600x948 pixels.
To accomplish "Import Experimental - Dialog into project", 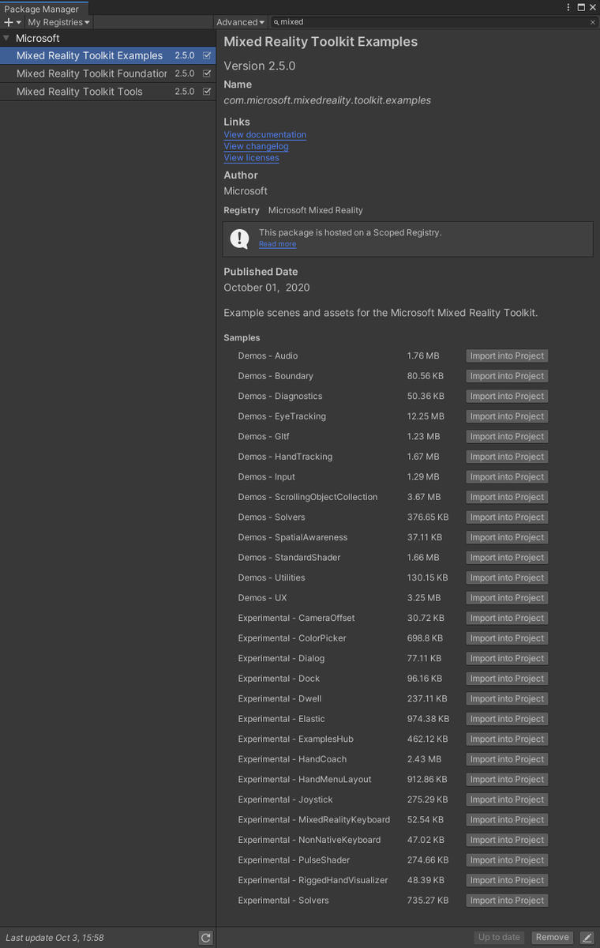I will pos(507,658).
